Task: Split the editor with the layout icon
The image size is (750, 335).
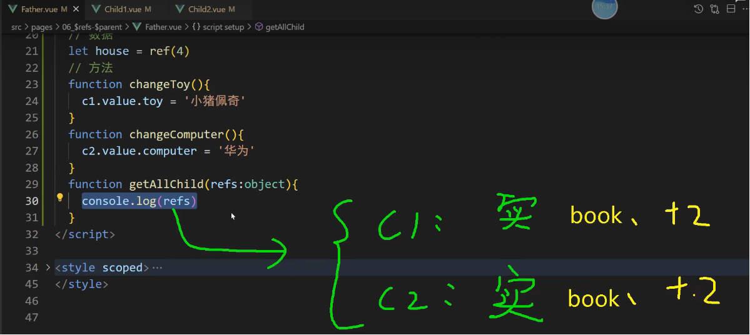Action: point(731,9)
